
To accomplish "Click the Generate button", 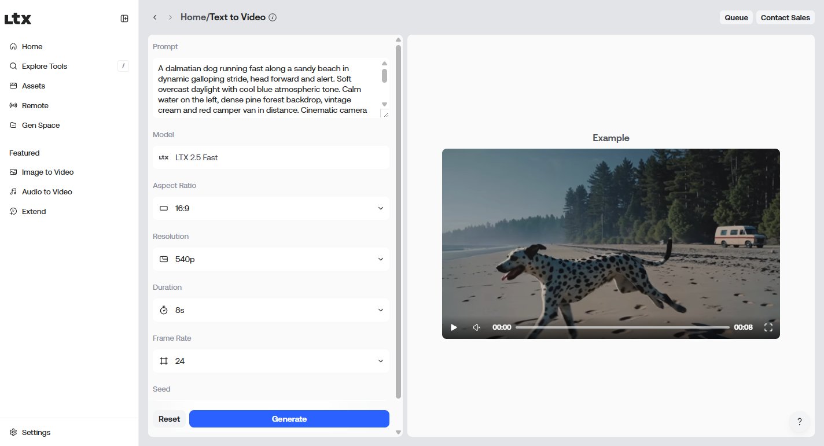I will coord(289,419).
